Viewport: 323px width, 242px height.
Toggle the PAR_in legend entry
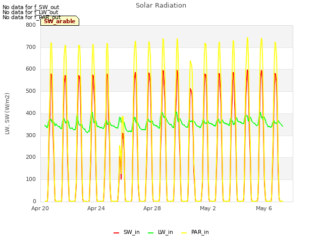195,232
